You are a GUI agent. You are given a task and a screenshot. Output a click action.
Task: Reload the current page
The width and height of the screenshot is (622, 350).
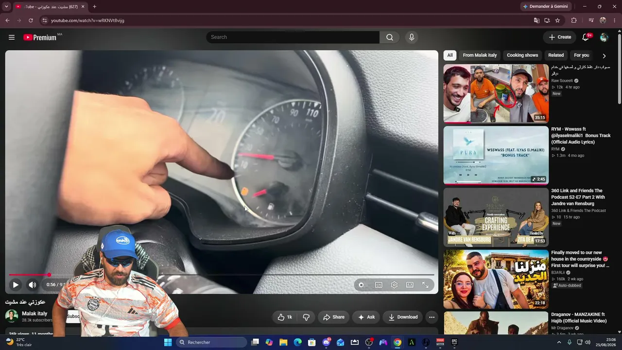31,20
